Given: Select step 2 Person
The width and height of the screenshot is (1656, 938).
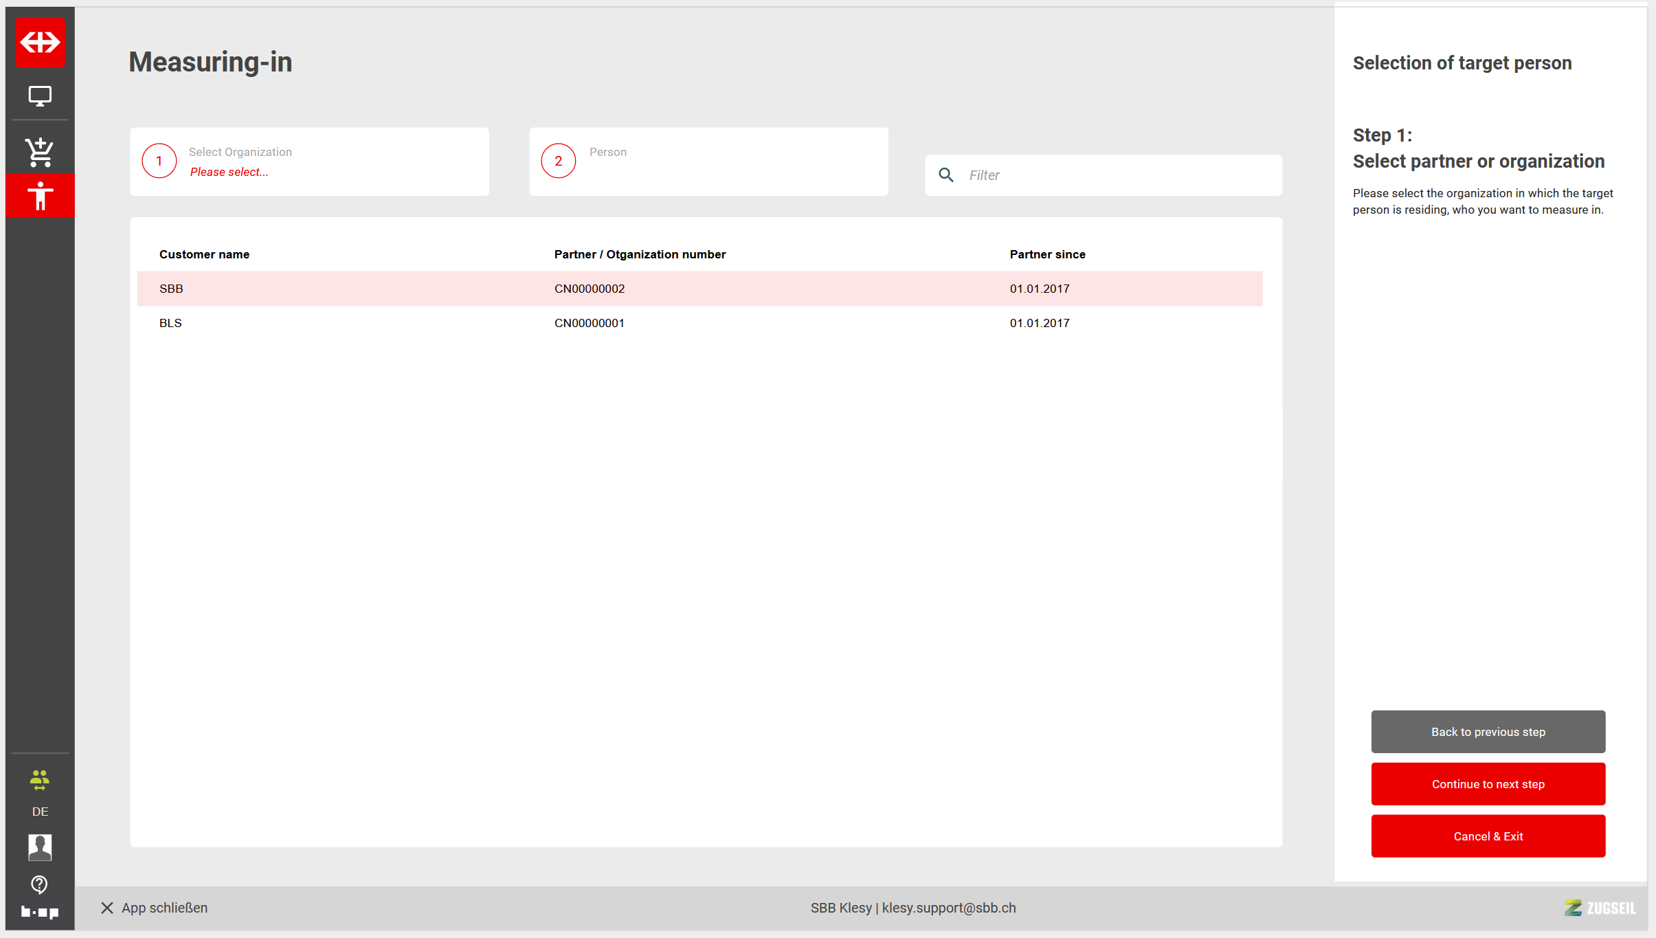Looking at the screenshot, I should coord(708,161).
